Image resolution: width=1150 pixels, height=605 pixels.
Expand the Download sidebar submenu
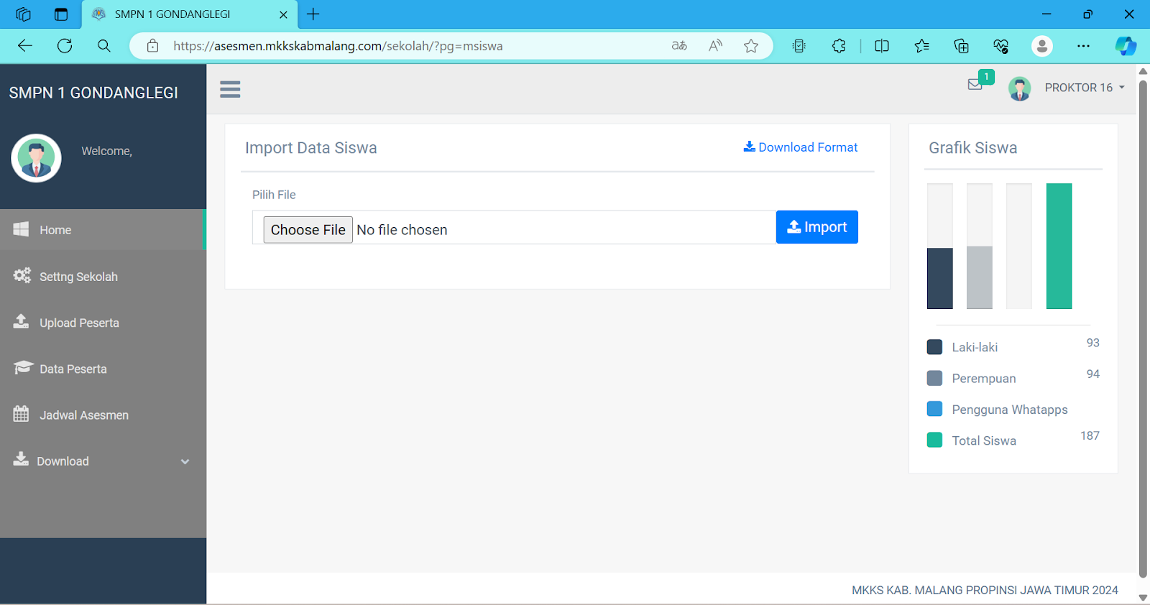coord(103,461)
